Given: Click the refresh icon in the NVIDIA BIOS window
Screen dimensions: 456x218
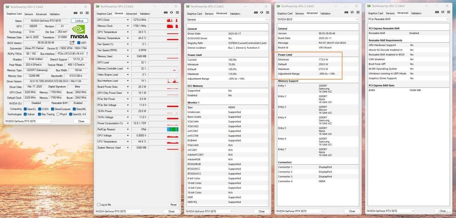Looking at the screenshot, I should pyautogui.click(x=352, y=12).
